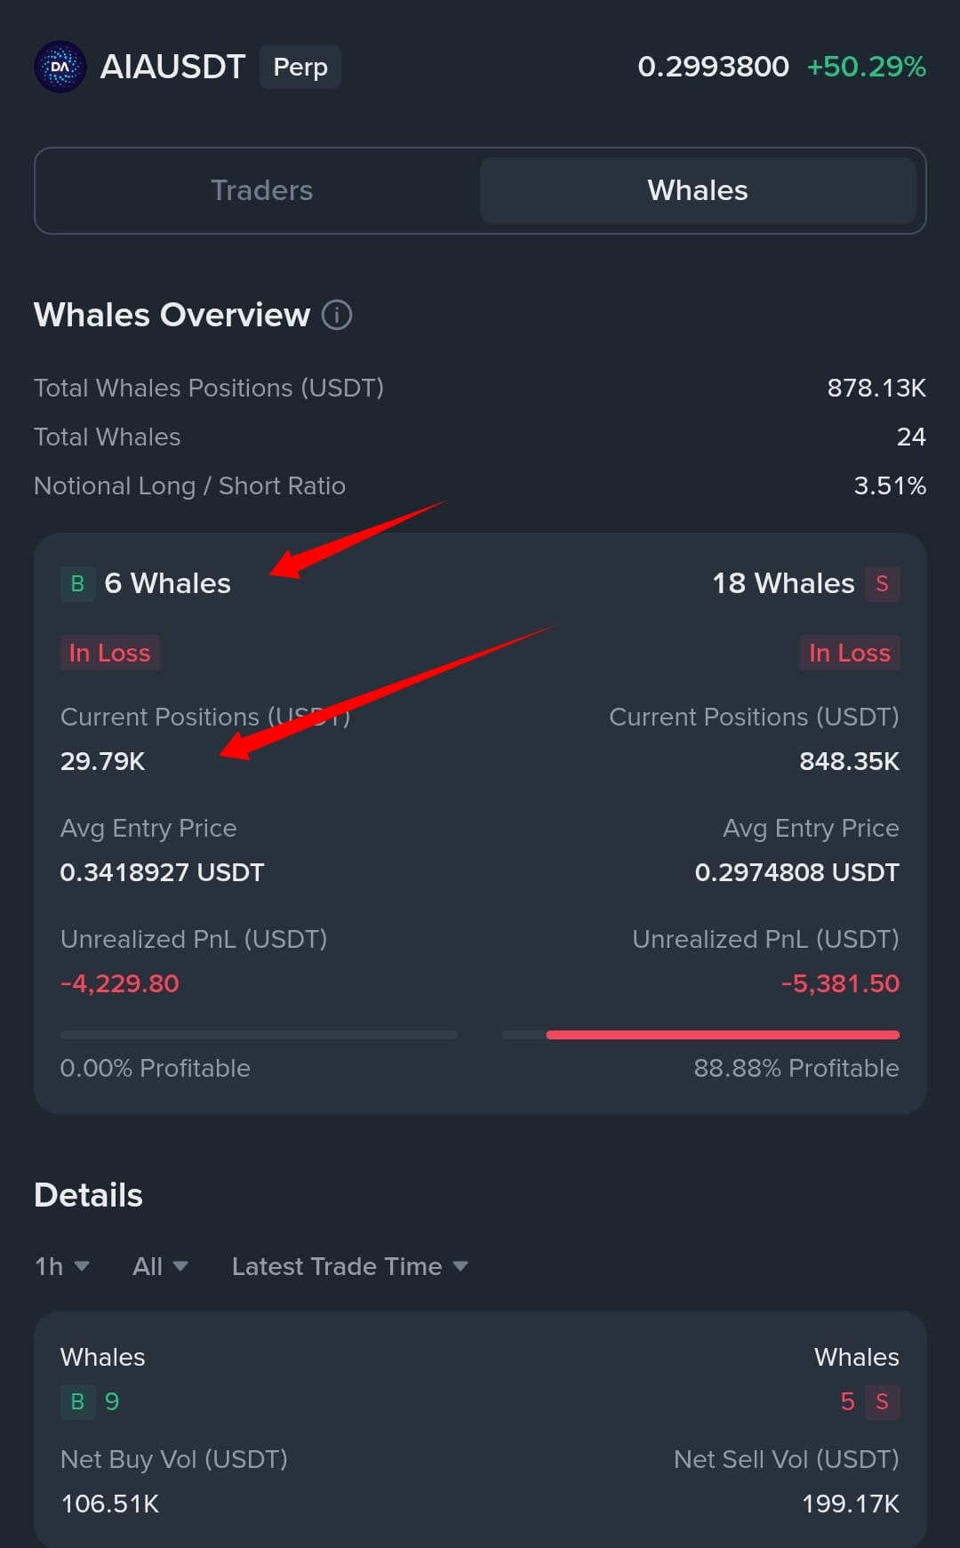Click the red 88.88% Profitable progress bar
The image size is (960, 1548).
701,1035
